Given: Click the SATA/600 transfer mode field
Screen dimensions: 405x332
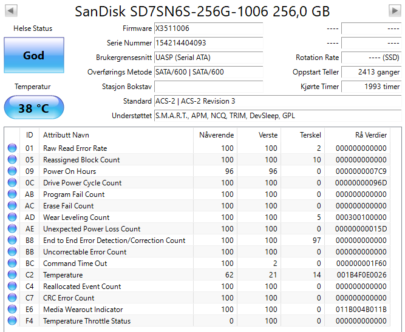Looking at the screenshot, I should [208, 72].
